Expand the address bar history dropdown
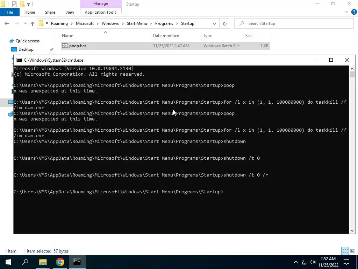358x269 pixels. click(x=214, y=23)
